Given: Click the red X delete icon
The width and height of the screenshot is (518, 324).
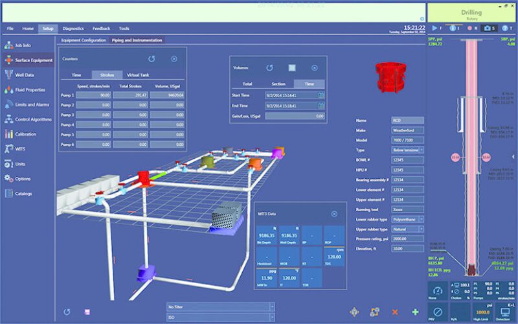Looking at the screenshot, I should 394,312.
